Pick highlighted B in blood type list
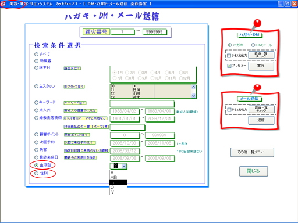Viewport: 298px width, 223px height. pyautogui.click(x=118, y=182)
